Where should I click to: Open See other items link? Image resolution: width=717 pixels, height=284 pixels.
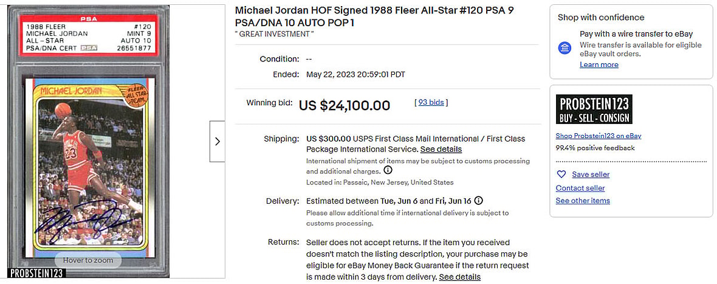[582, 201]
